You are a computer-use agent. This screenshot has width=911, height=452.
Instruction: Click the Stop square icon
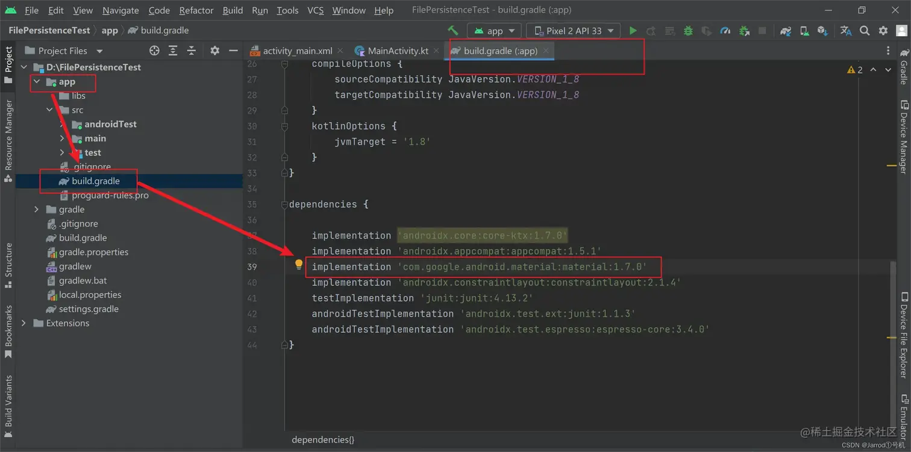762,31
